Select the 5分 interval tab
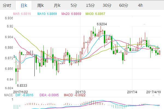Screen dimensions: 164x109 click(x=74, y=5)
